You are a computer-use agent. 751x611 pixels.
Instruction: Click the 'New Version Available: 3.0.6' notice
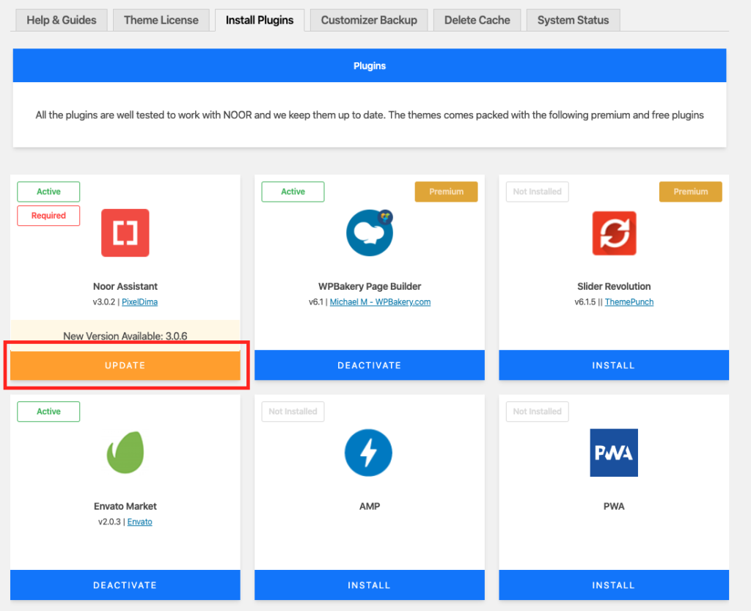(x=125, y=336)
